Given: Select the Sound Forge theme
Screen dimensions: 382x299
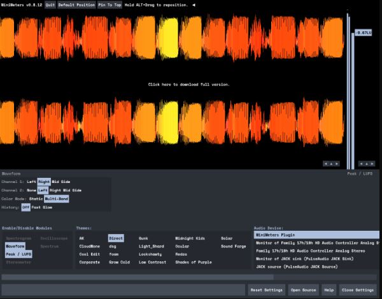Looking at the screenshot, I should 234,246.
